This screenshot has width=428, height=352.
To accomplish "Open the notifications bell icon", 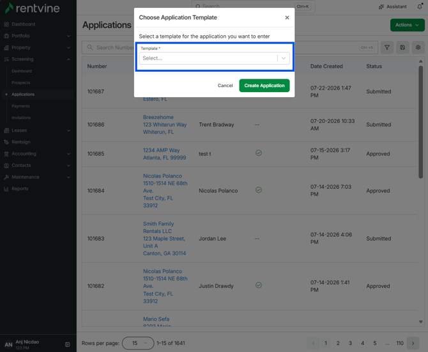I will pyautogui.click(x=420, y=6).
